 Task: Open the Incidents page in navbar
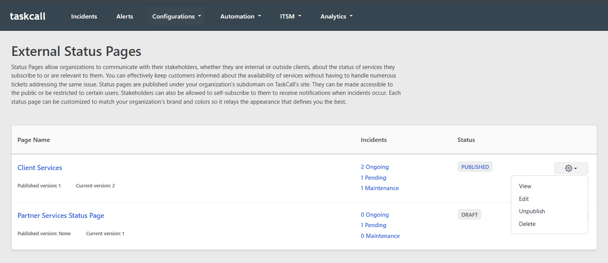point(84,16)
